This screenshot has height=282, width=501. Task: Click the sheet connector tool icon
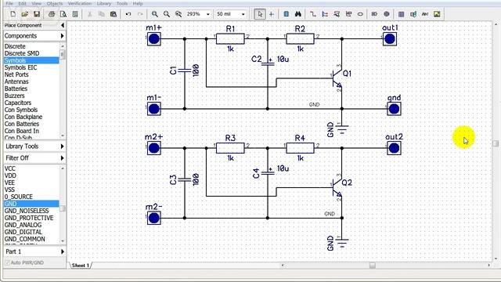[348, 14]
